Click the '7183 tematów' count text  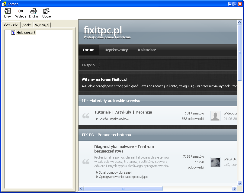[x=194, y=156]
